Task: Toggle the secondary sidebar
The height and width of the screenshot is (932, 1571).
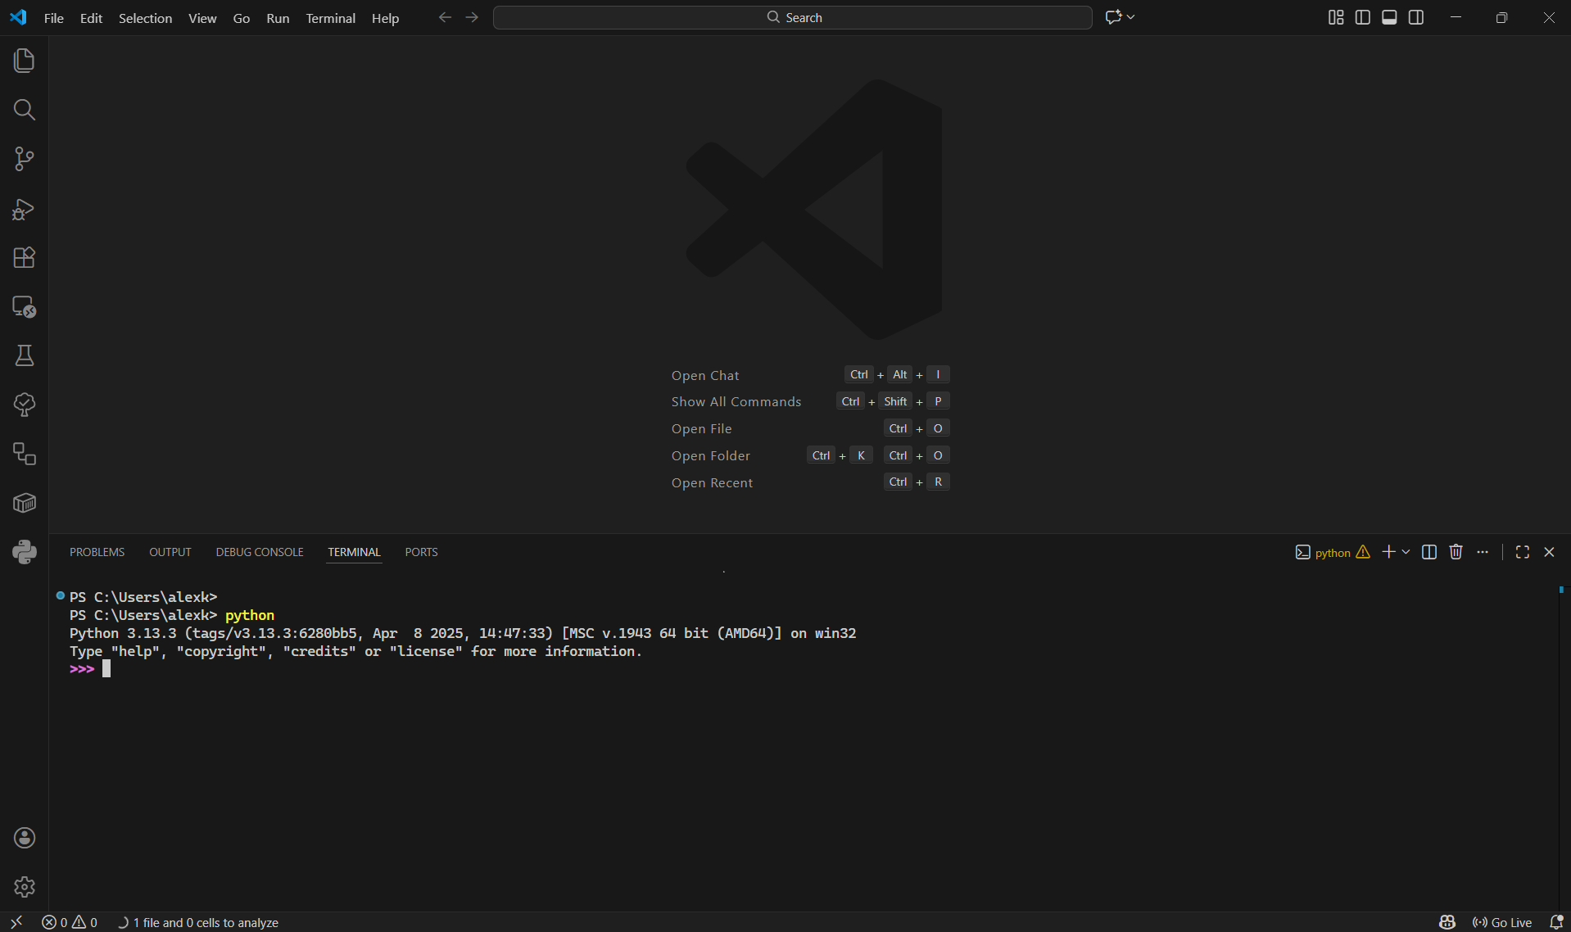Action: pyautogui.click(x=1416, y=17)
